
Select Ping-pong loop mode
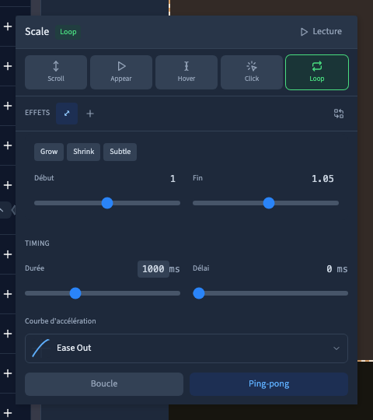[x=269, y=384]
